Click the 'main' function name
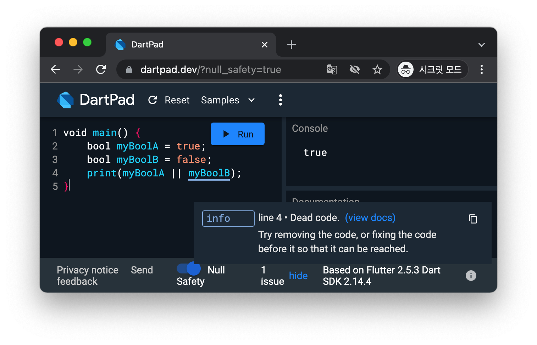This screenshot has height=345, width=537. (x=105, y=133)
